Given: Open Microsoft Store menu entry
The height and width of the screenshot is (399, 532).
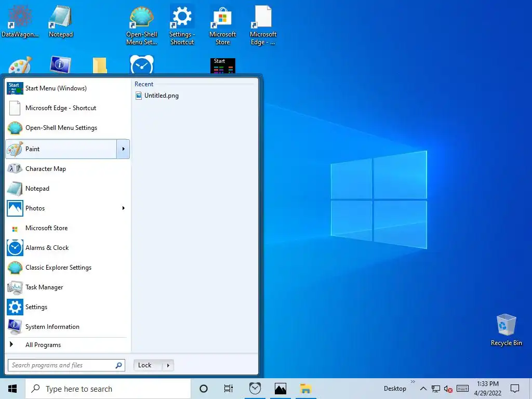Looking at the screenshot, I should pyautogui.click(x=68, y=228).
